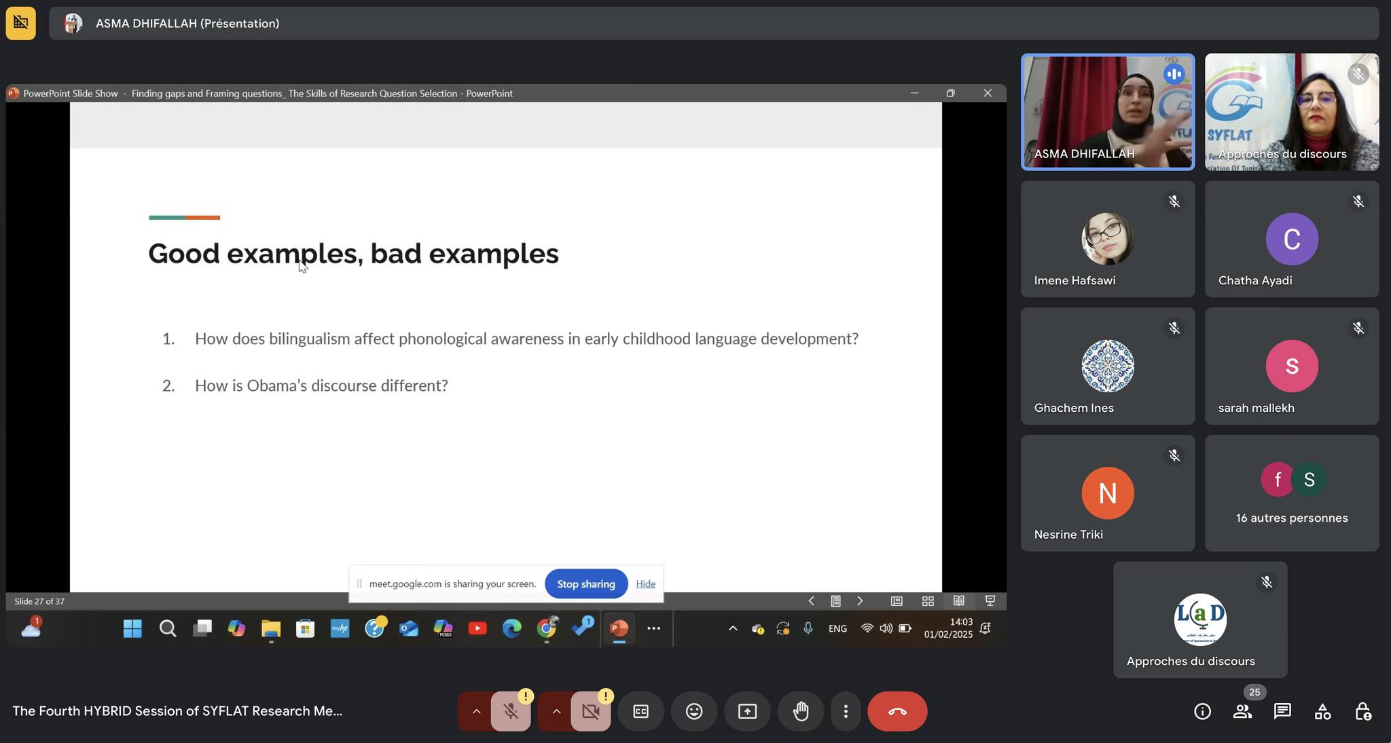This screenshot has height=743, width=1391.
Task: Open the emoji reactions button
Action: click(693, 711)
